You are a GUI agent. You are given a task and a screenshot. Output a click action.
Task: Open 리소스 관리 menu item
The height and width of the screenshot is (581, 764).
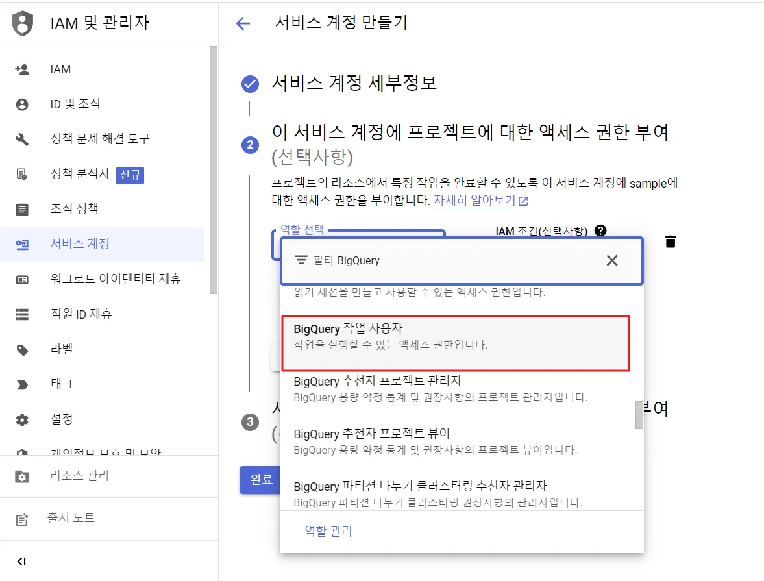109,476
